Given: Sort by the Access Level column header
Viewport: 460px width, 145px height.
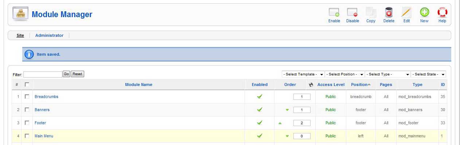Looking at the screenshot, I should coord(331,85).
